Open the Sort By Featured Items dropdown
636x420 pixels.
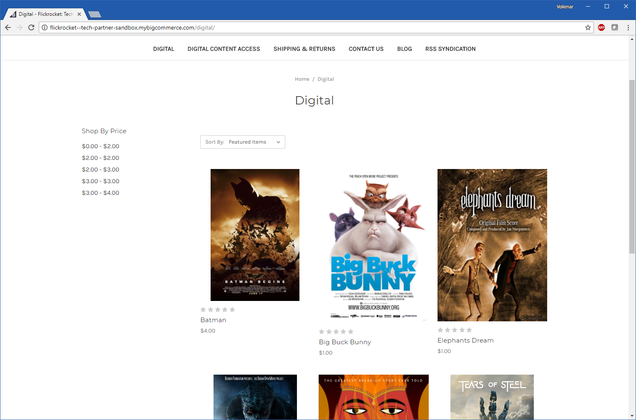click(242, 142)
